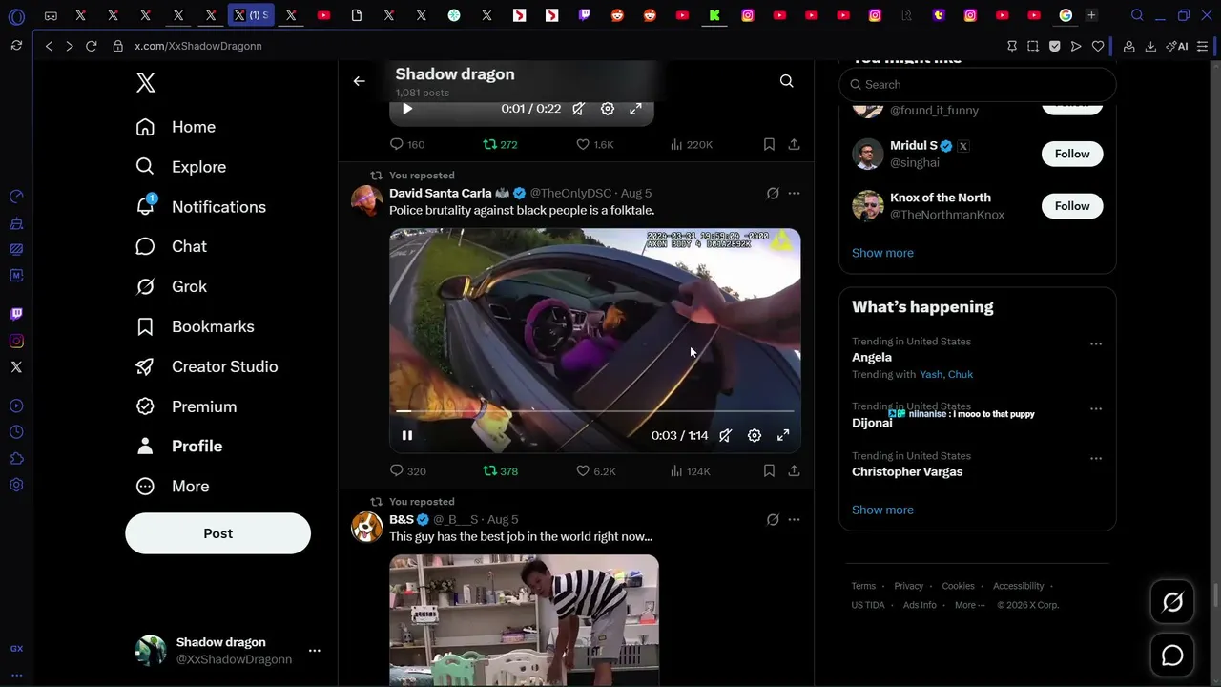Open the Shadow dragon account switcher menu

point(314,651)
